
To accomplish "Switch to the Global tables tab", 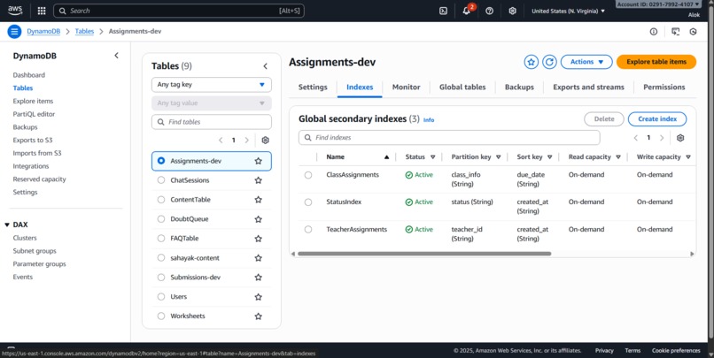I will 462,88.
